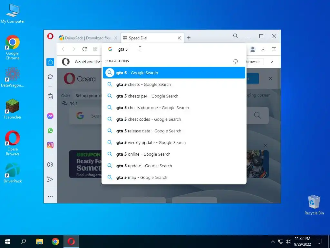Go back with the back arrow
Viewport: 330px width, 248px height.
63,49
